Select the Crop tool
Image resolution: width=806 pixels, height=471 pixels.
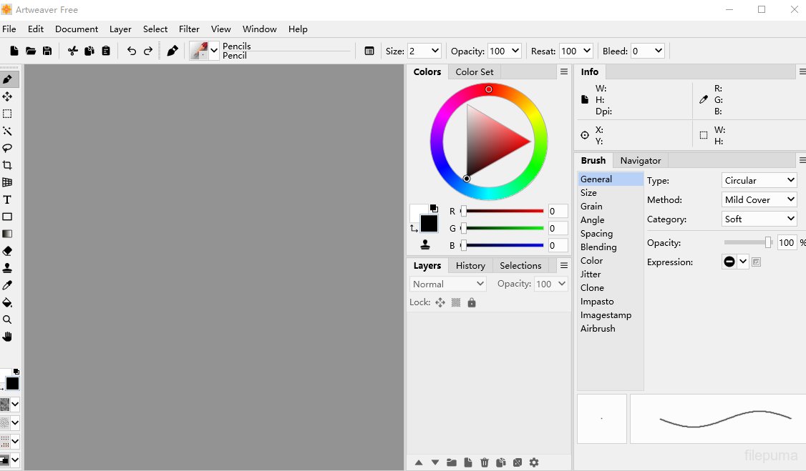click(x=7, y=165)
